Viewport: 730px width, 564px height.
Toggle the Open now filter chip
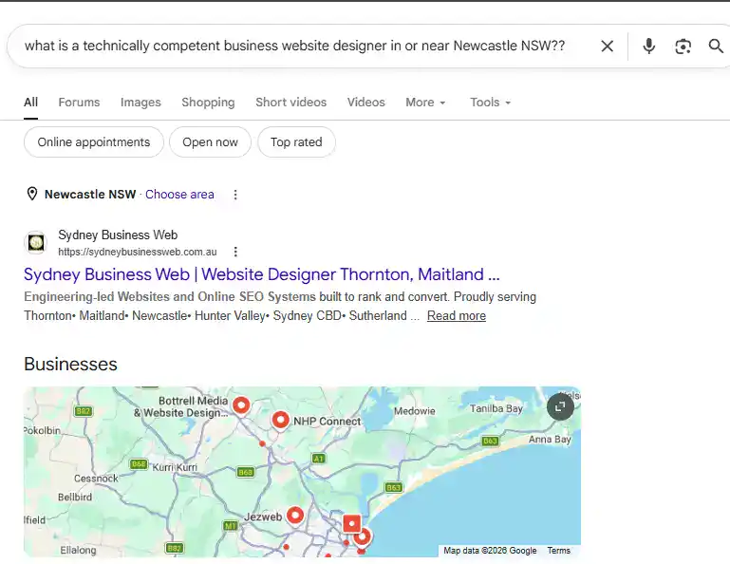tap(210, 142)
